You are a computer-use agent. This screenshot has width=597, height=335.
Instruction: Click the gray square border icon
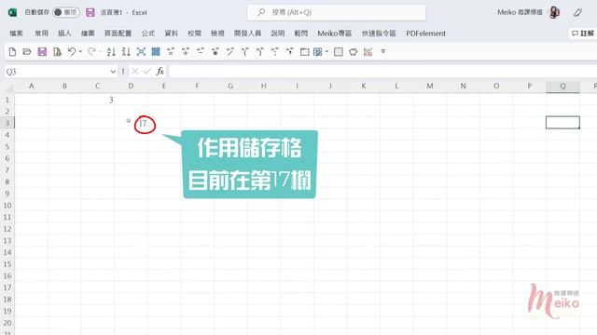338,52
